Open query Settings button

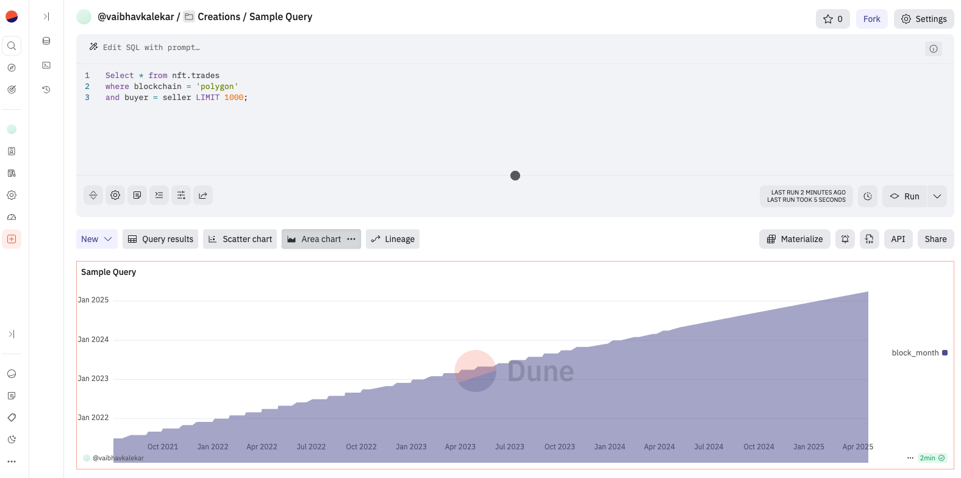924,19
